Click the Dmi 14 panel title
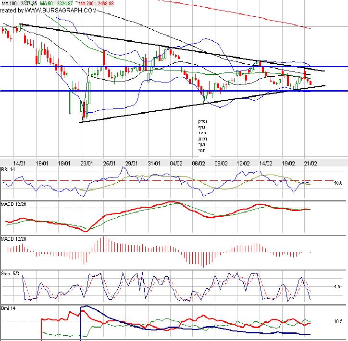 coord(9,308)
